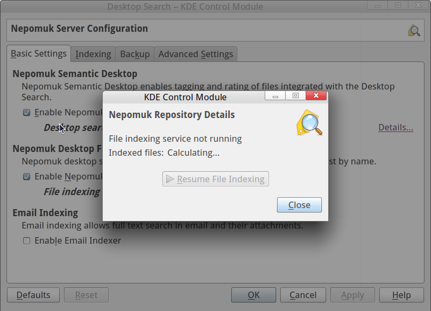Switch to the Indexing tab

pos(93,54)
